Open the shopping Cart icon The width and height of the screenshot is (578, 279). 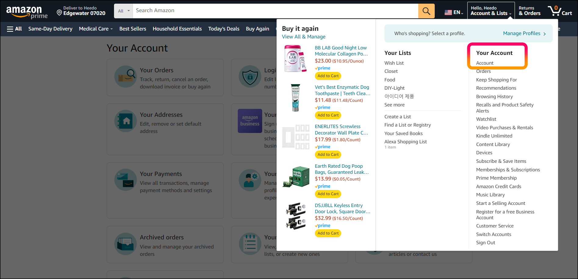tap(560, 11)
